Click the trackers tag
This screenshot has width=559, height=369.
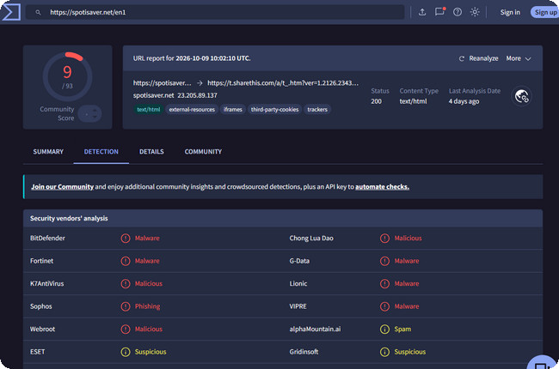317,109
